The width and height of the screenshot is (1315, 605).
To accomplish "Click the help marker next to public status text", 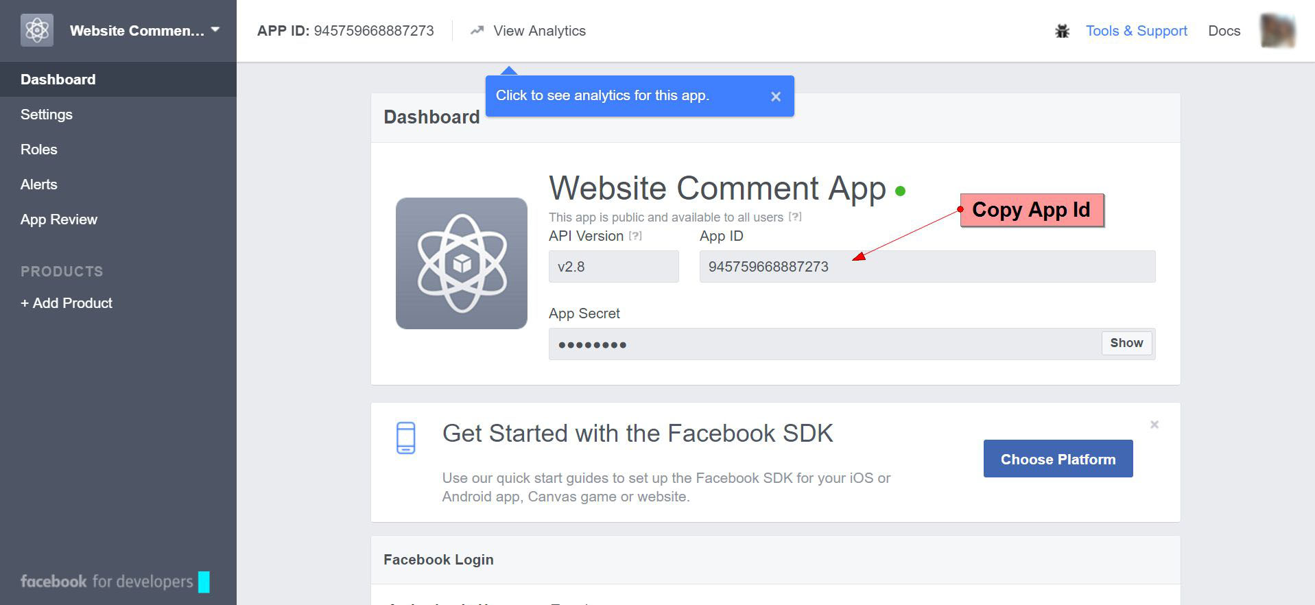I will tap(795, 217).
